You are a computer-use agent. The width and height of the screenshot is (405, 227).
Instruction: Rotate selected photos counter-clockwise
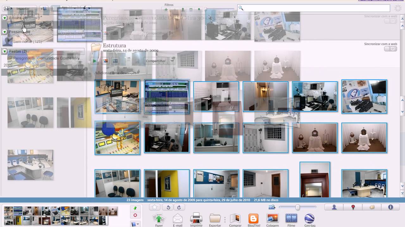(168, 207)
